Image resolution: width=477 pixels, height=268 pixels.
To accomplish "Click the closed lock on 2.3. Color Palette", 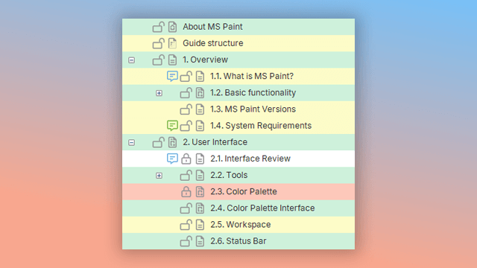I will click(x=186, y=192).
